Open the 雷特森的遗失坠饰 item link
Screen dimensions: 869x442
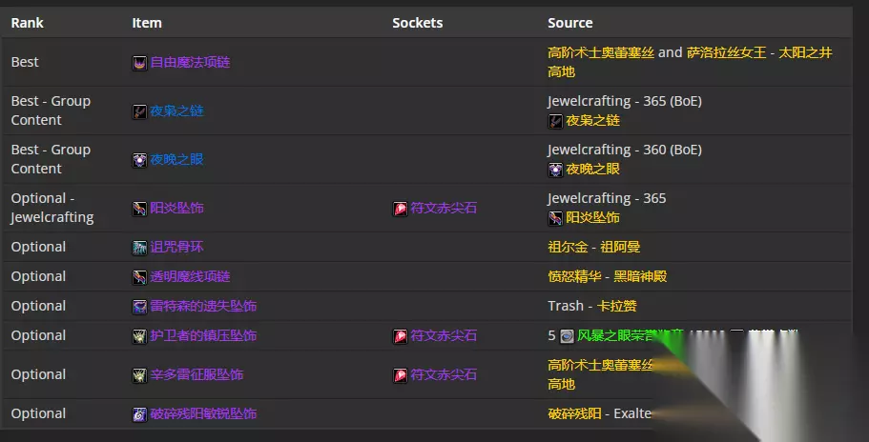203,306
